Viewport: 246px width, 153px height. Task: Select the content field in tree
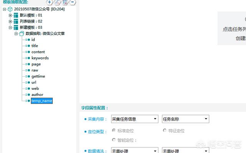point(38,52)
